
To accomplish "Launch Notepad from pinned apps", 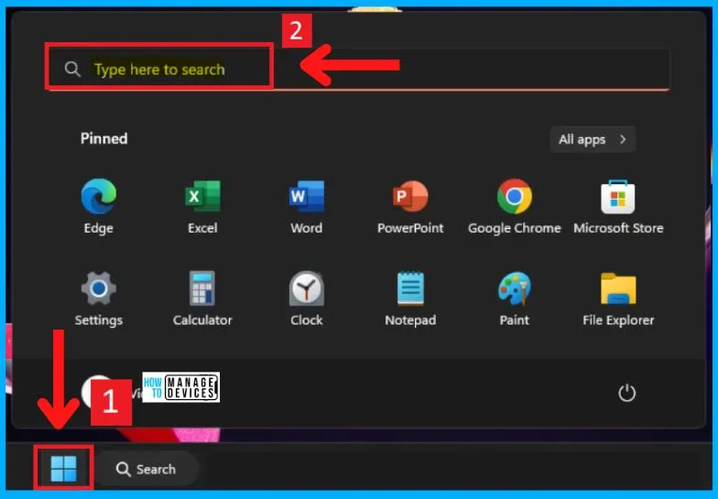I will [410, 289].
